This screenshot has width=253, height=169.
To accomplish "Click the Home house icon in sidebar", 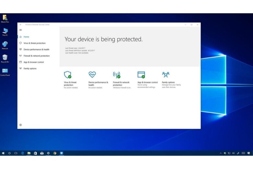I will point(20,37).
